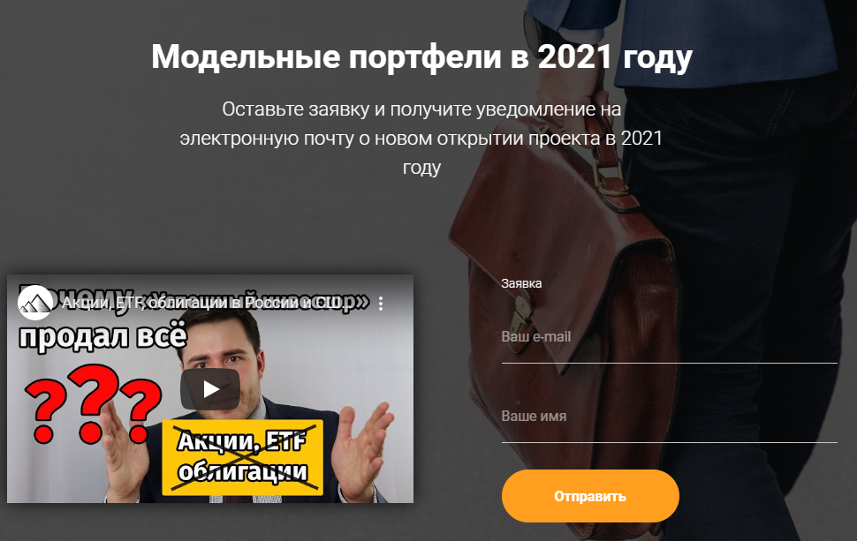The width and height of the screenshot is (857, 541).
Task: Select the "Модельные портфели в 2021 году" heading
Action: pos(421,56)
